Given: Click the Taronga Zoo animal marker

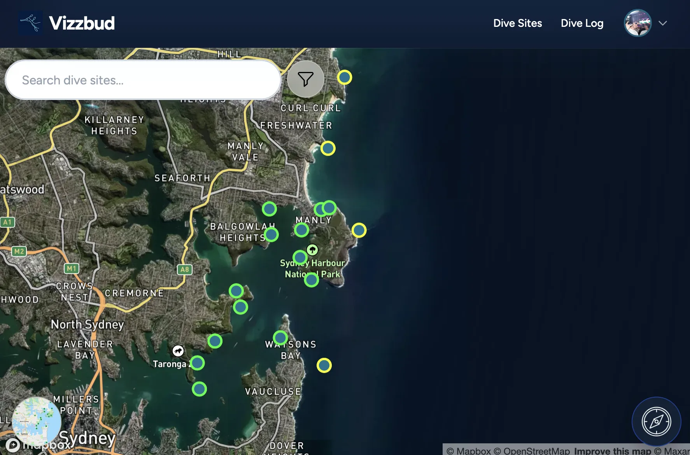Looking at the screenshot, I should click(178, 350).
